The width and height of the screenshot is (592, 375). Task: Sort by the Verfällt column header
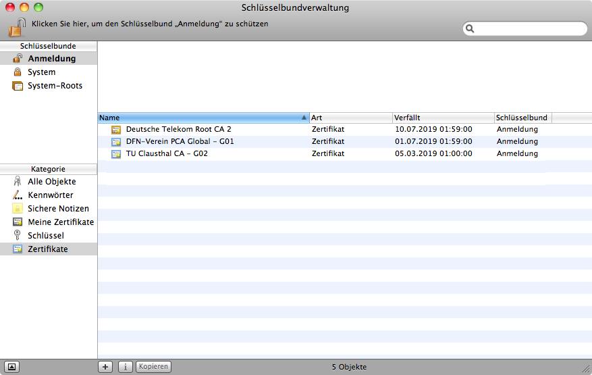[x=442, y=118]
